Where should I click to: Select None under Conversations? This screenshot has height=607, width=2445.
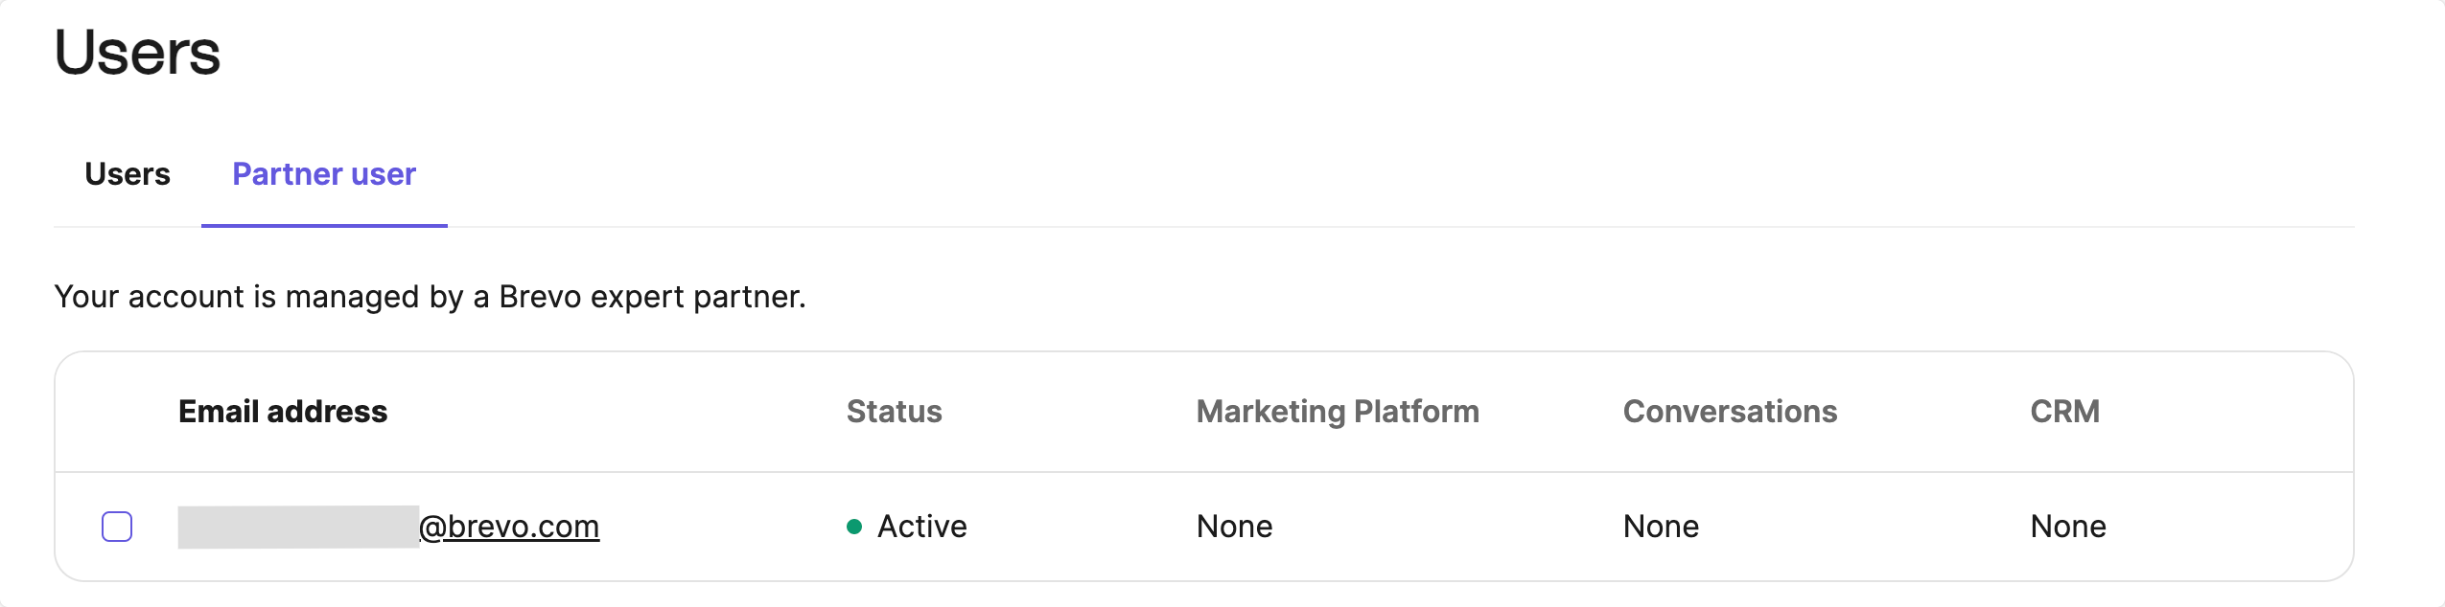pyautogui.click(x=1661, y=527)
